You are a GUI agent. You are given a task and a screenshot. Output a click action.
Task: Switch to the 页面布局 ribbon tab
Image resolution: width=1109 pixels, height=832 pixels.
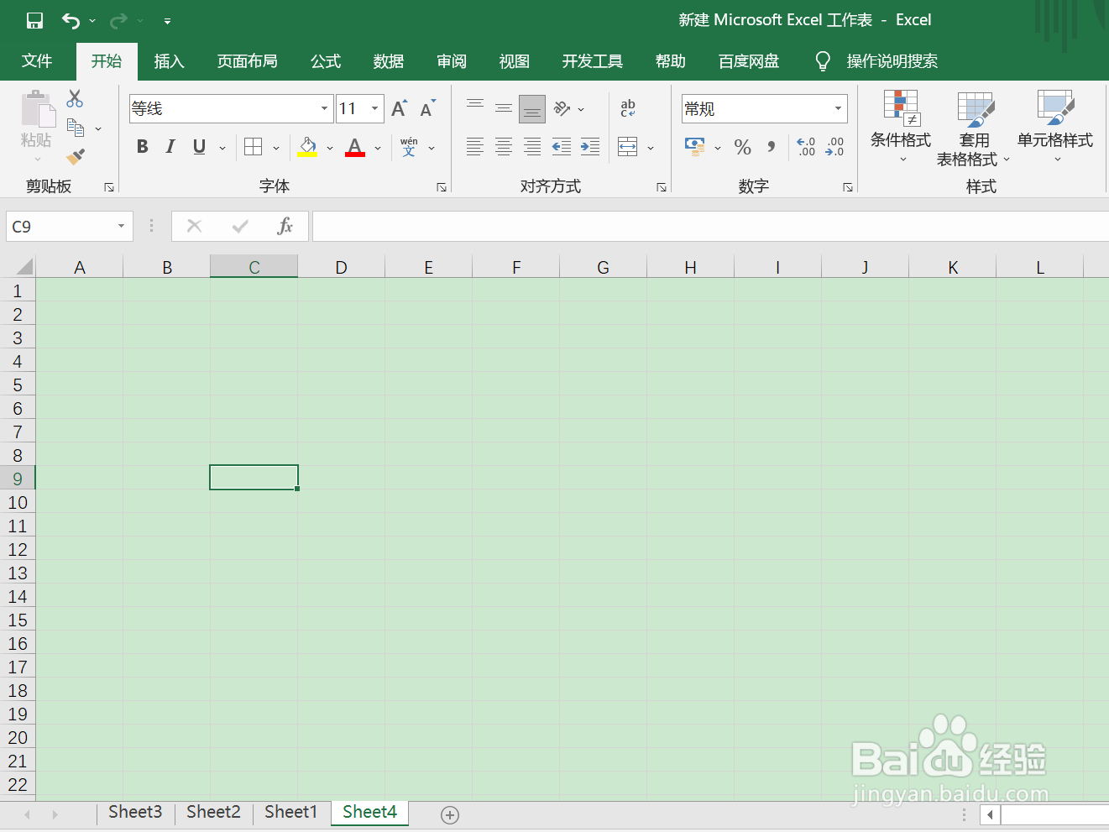point(247,61)
